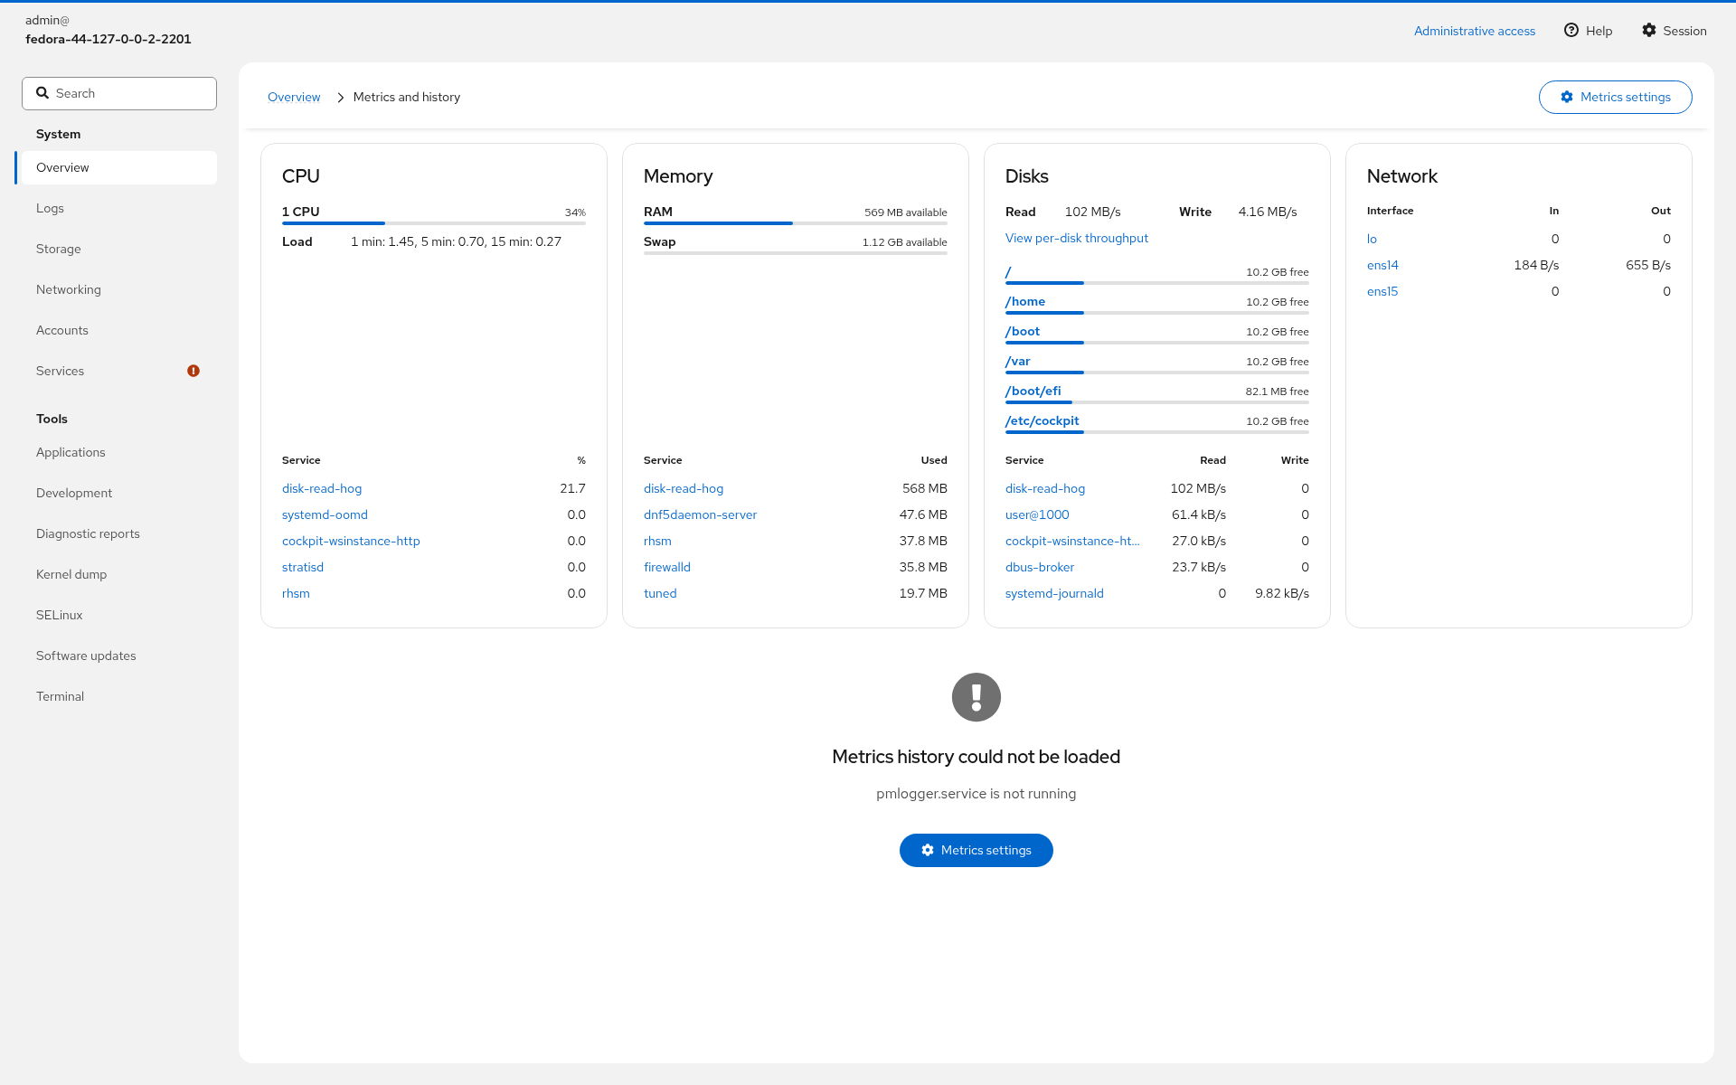Click the RAM usage progress bar

click(796, 223)
